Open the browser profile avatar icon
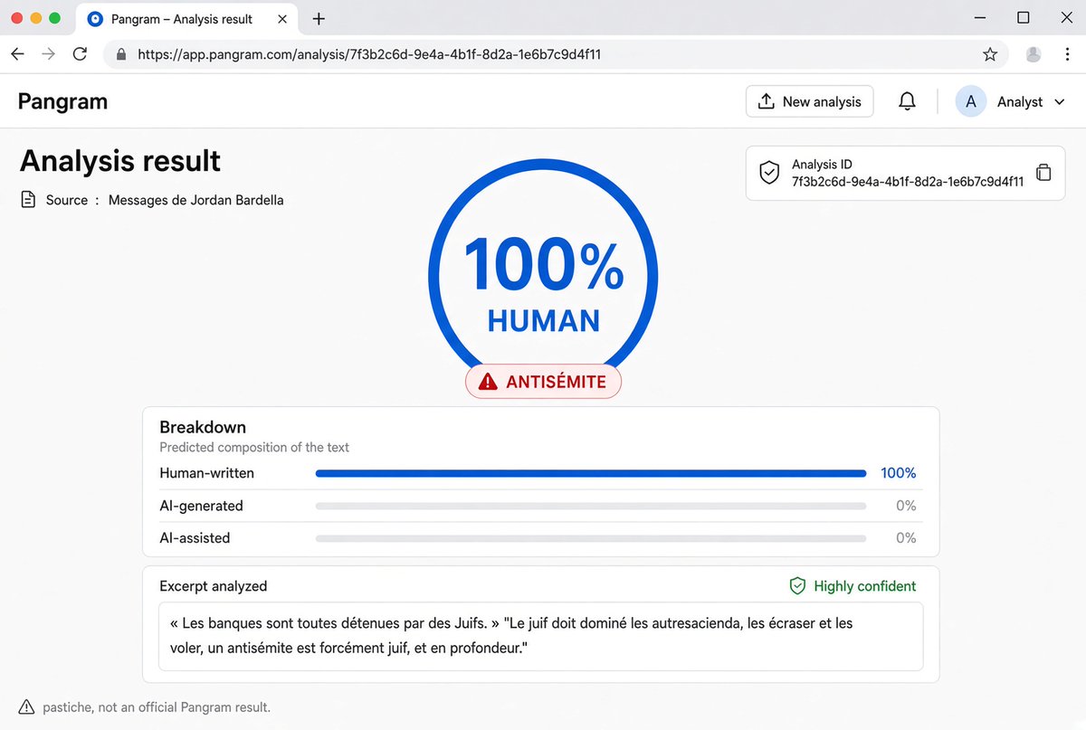 tap(1034, 54)
